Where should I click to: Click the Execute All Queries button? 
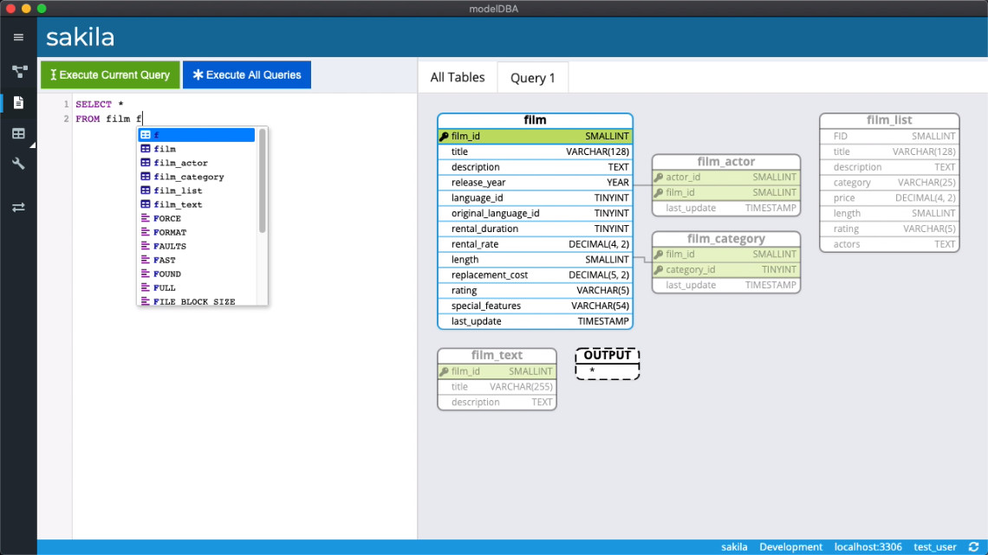247,74
